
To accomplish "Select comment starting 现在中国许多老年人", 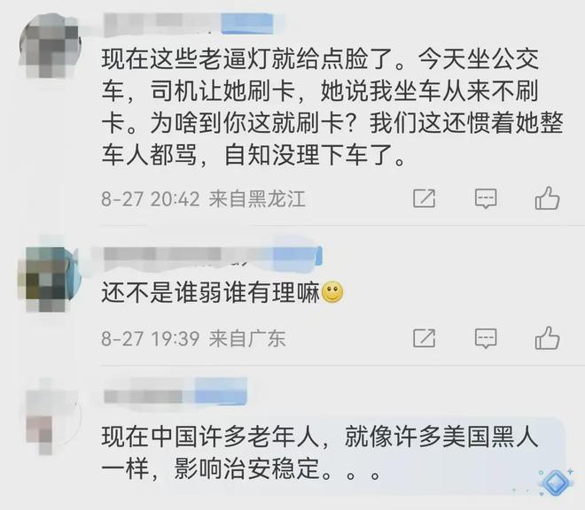I will [320, 452].
